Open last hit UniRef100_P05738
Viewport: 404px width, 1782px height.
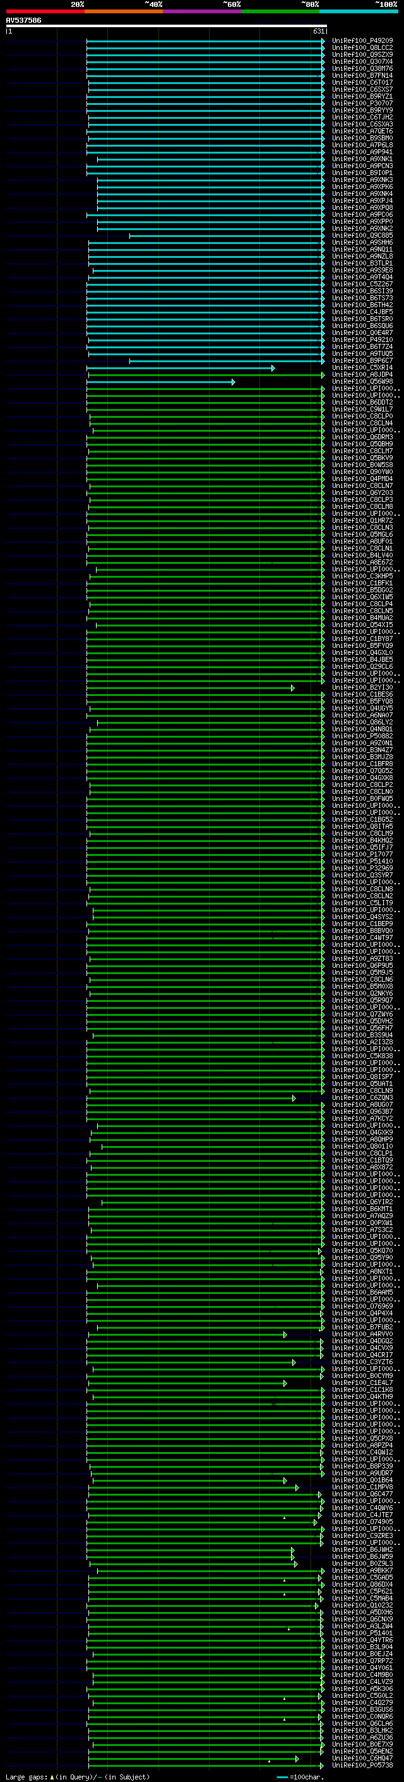tap(362, 1765)
